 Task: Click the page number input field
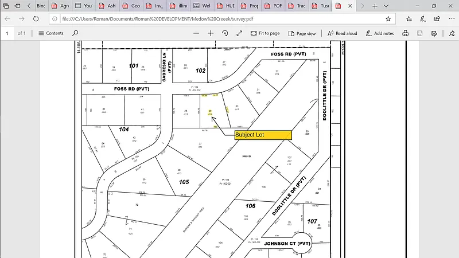(x=7, y=33)
